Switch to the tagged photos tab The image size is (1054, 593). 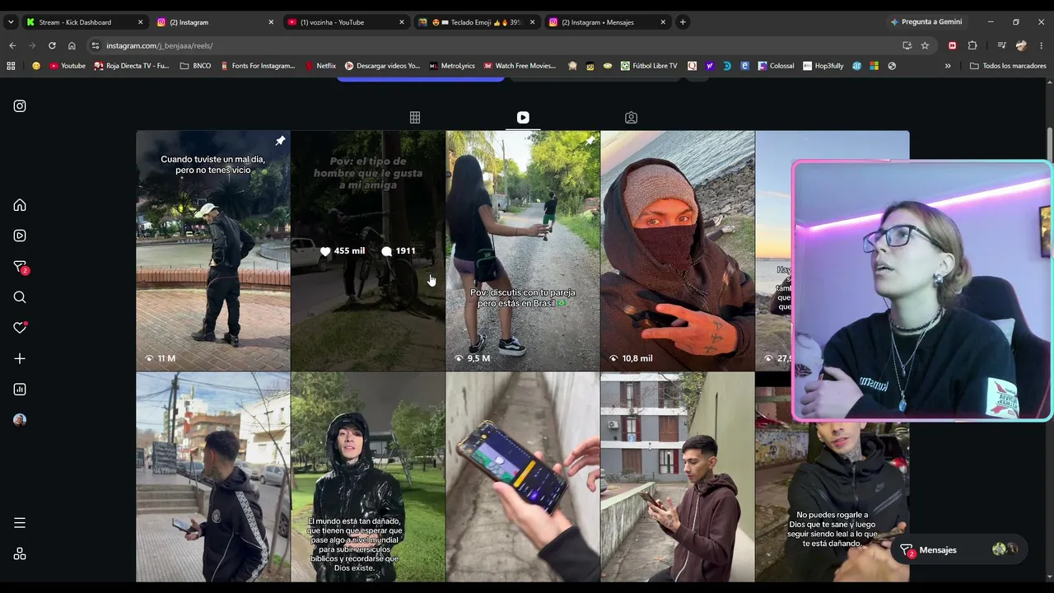631,118
